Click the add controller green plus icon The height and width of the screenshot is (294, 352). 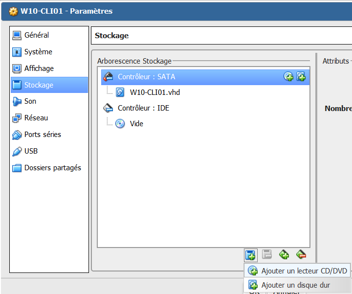pyautogui.click(x=284, y=255)
